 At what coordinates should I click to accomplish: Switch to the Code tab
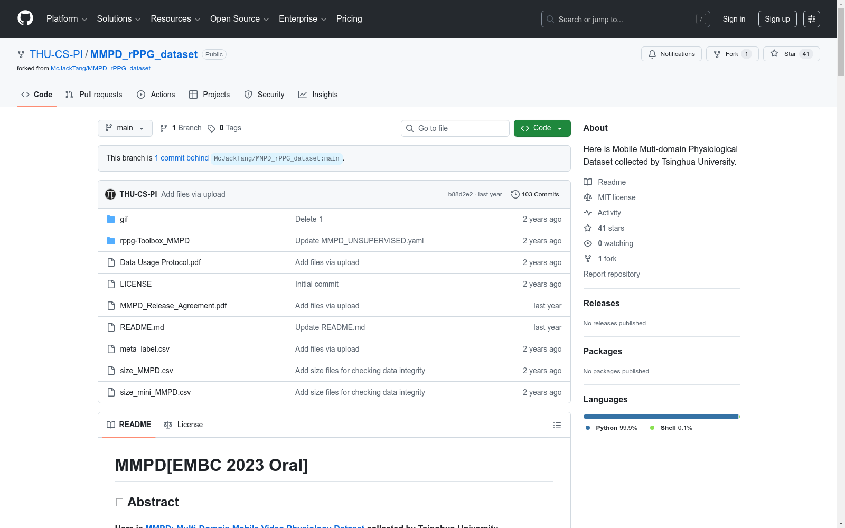click(x=37, y=95)
